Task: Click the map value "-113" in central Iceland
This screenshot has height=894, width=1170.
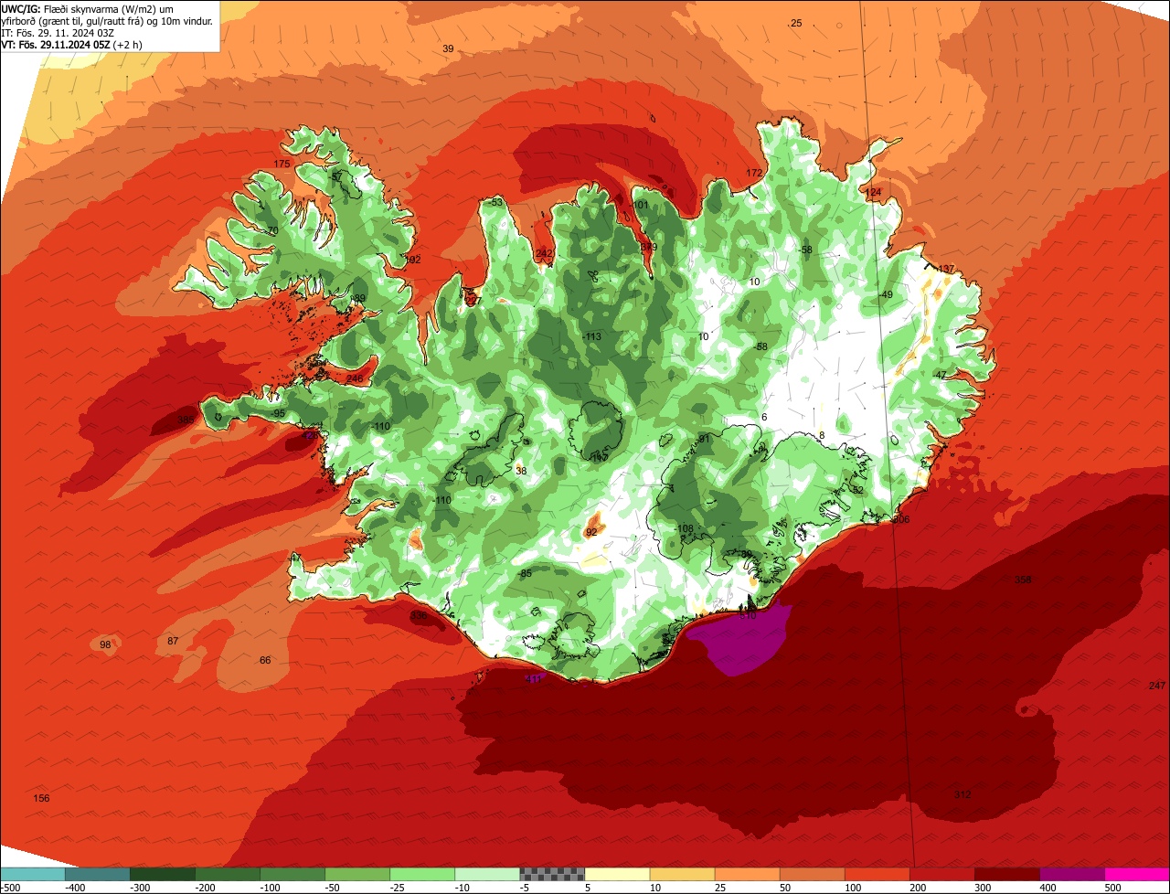Action: click(x=591, y=336)
